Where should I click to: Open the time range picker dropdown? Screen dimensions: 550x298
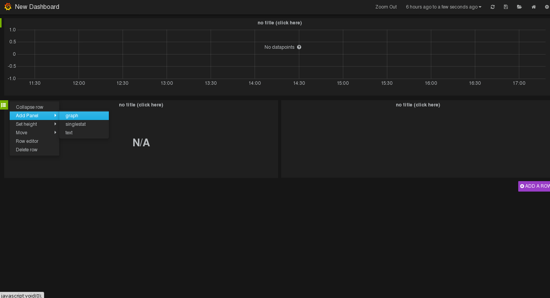click(x=443, y=7)
